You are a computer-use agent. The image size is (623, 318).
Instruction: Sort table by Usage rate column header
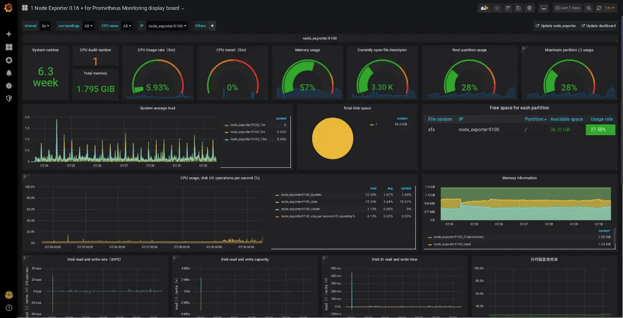point(602,119)
